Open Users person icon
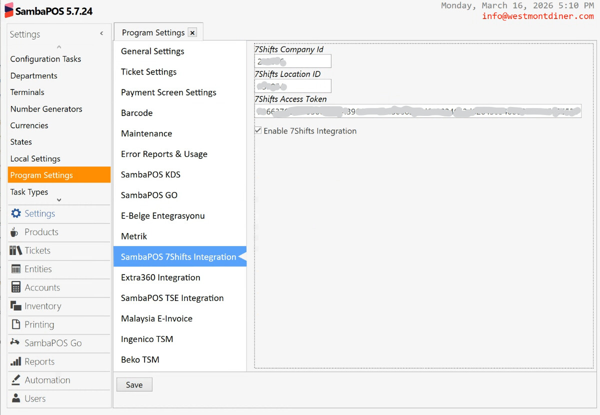This screenshot has height=415, width=600. point(16,398)
